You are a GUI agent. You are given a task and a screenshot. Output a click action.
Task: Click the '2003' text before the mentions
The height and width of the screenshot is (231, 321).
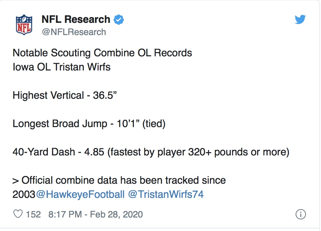pyautogui.click(x=24, y=194)
